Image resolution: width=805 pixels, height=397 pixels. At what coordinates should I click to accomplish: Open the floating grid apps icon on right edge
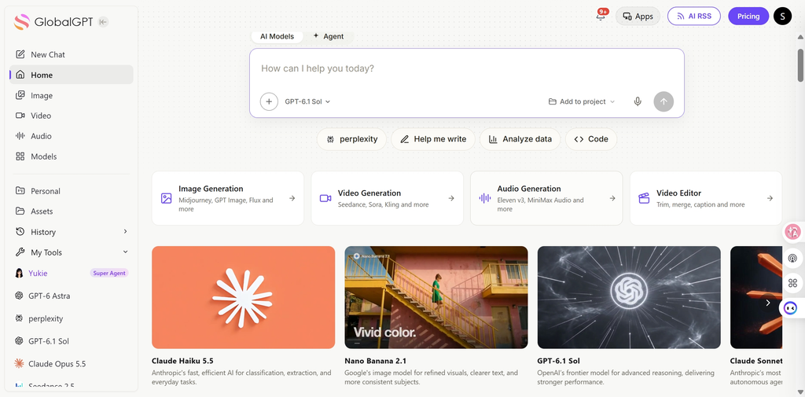(x=792, y=283)
